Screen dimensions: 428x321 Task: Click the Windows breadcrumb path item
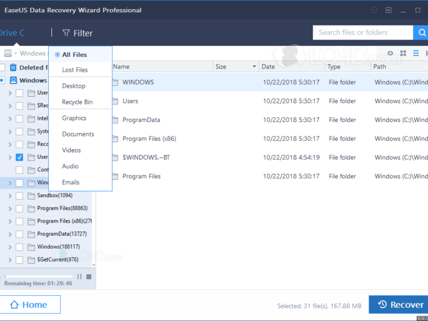pos(33,53)
